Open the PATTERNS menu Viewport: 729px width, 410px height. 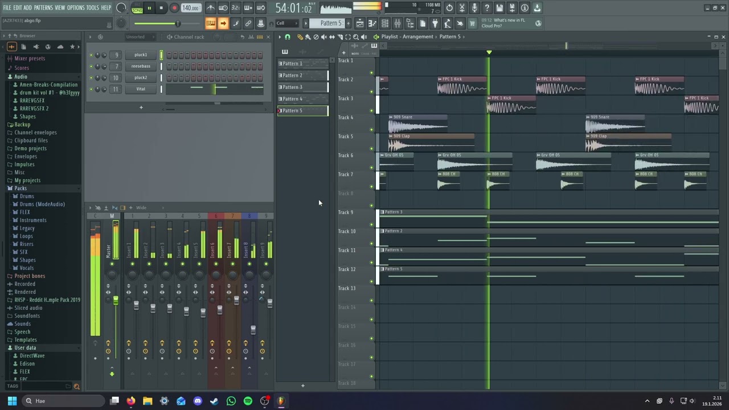click(x=43, y=8)
